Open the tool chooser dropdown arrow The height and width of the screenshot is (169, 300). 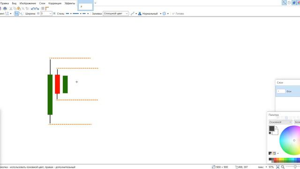click(11, 14)
